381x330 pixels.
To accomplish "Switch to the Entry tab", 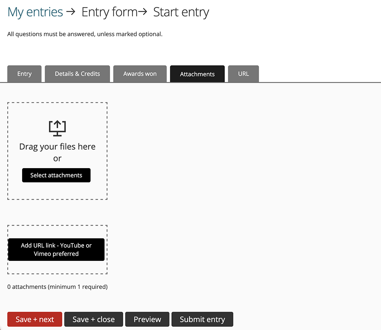I will (x=24, y=74).
